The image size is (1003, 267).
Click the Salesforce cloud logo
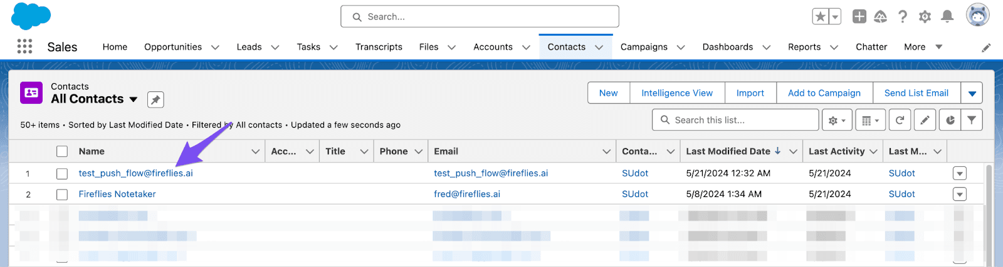(31, 16)
